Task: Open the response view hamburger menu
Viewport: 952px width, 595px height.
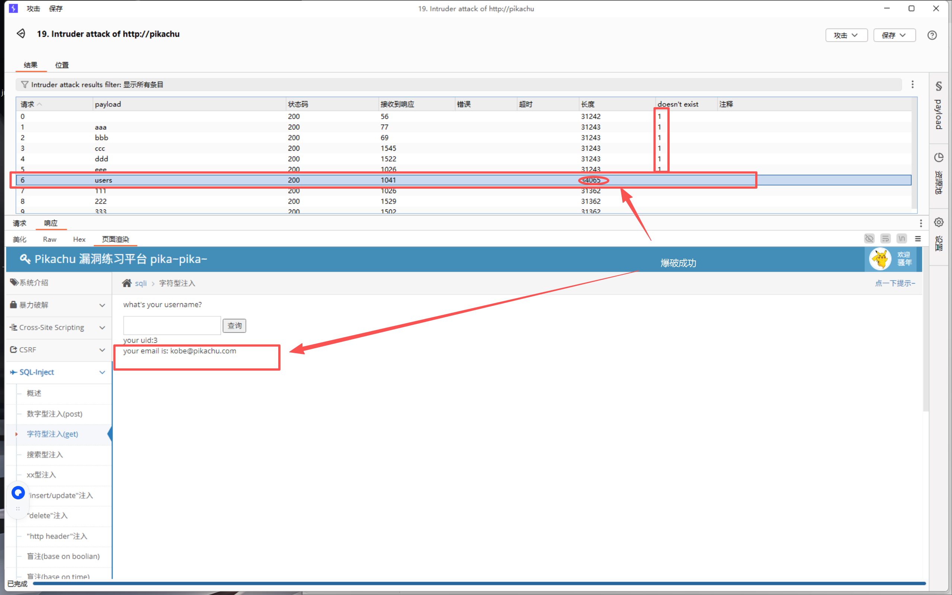Action: coord(918,239)
